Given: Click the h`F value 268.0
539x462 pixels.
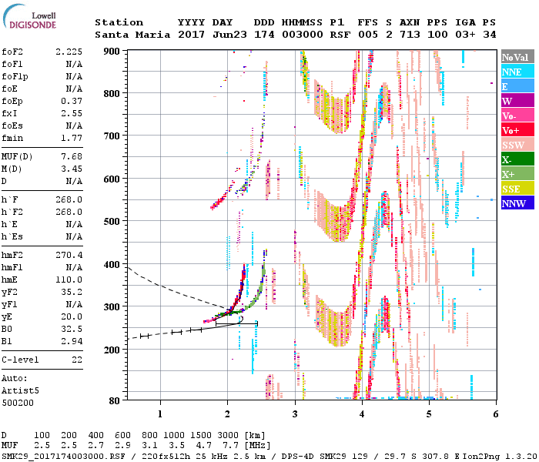Looking at the screenshot, I should tap(69, 200).
